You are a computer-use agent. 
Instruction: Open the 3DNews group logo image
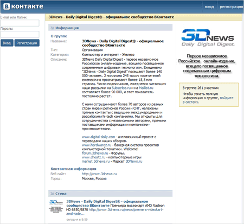pyautogui.click(x=208, y=37)
